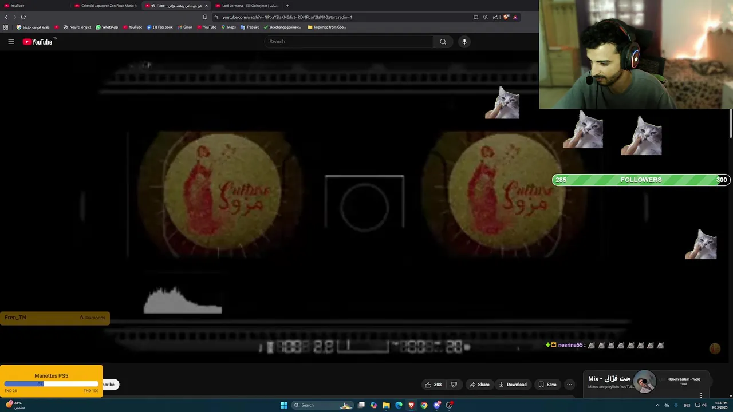The image size is (733, 412).
Task: Open volume control in system tray
Action: pos(704,405)
